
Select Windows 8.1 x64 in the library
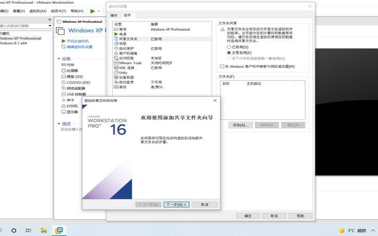pos(13,43)
